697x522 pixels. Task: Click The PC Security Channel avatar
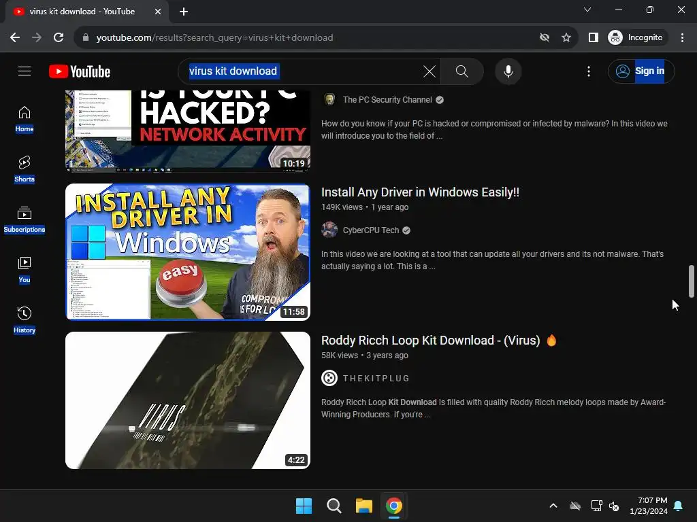click(329, 99)
